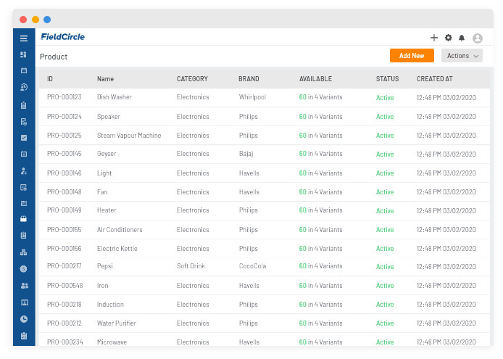Click the plus icon in the top bar
The image size is (503, 359).
tap(433, 38)
